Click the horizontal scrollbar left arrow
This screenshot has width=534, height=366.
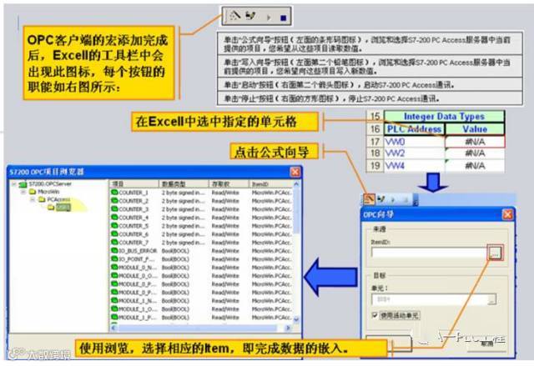113,328
